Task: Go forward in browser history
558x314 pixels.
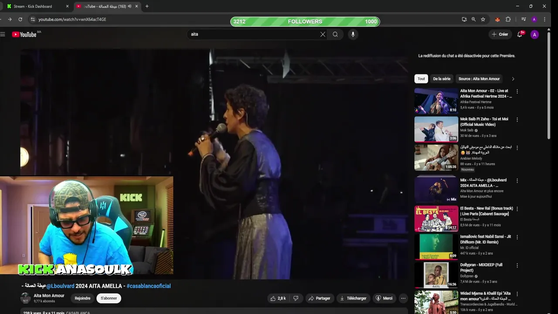Action: point(10,19)
